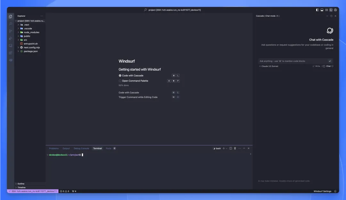Viewport: 346px width, 200px height.
Task: Open package.json file
Action: (31, 51)
